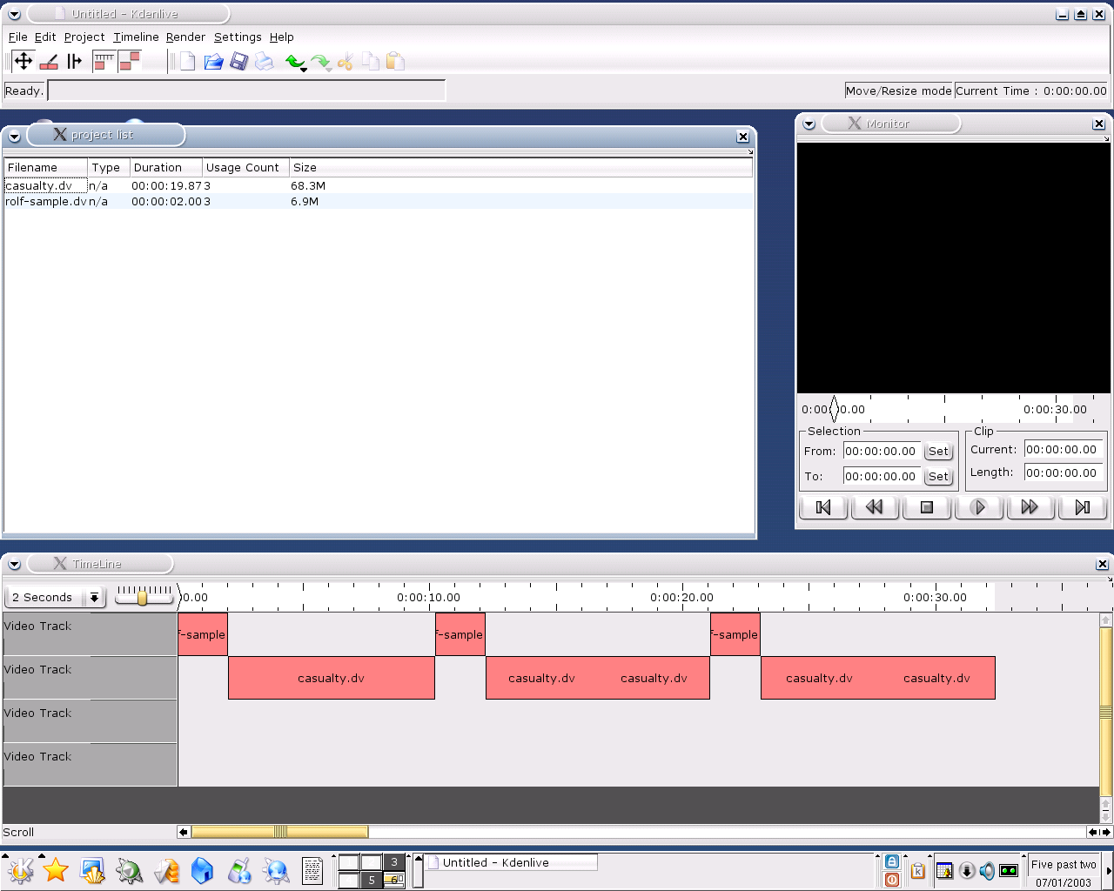Select the Move/Resize tool
The height and width of the screenshot is (891, 1114).
[23, 61]
